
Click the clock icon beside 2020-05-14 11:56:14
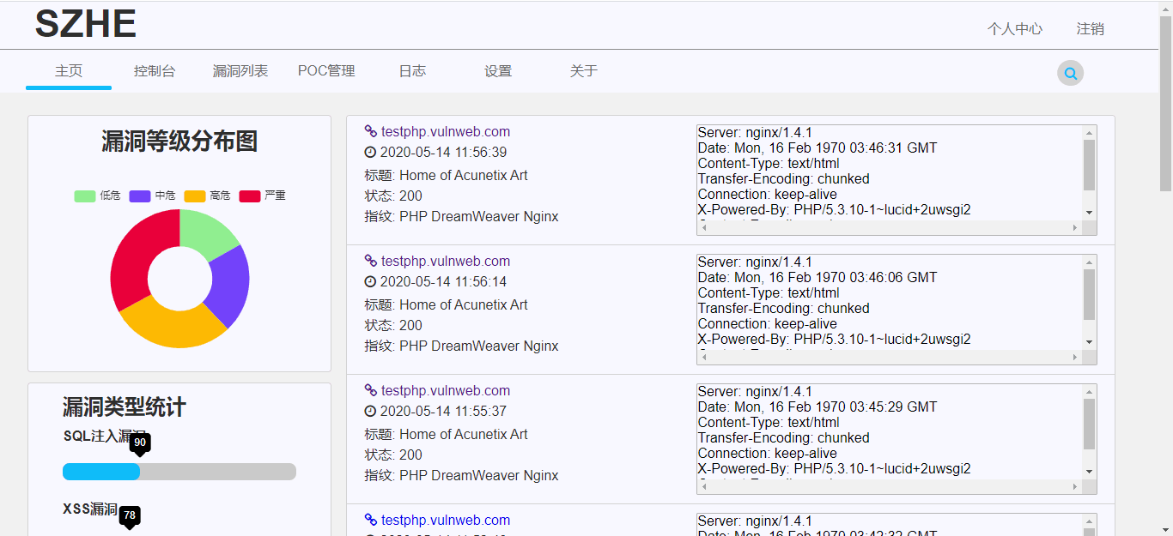370,282
